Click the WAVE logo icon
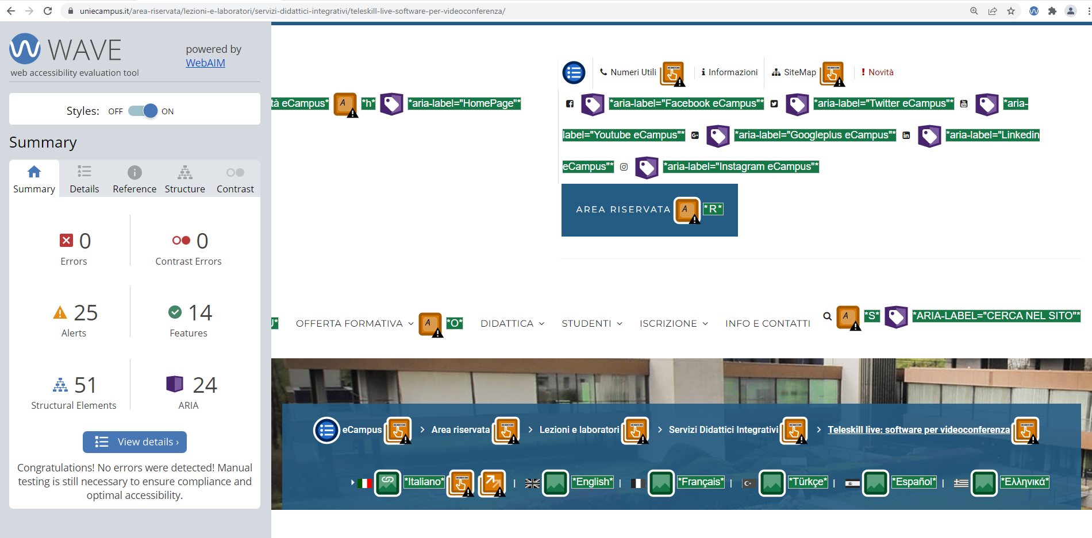 [25, 49]
